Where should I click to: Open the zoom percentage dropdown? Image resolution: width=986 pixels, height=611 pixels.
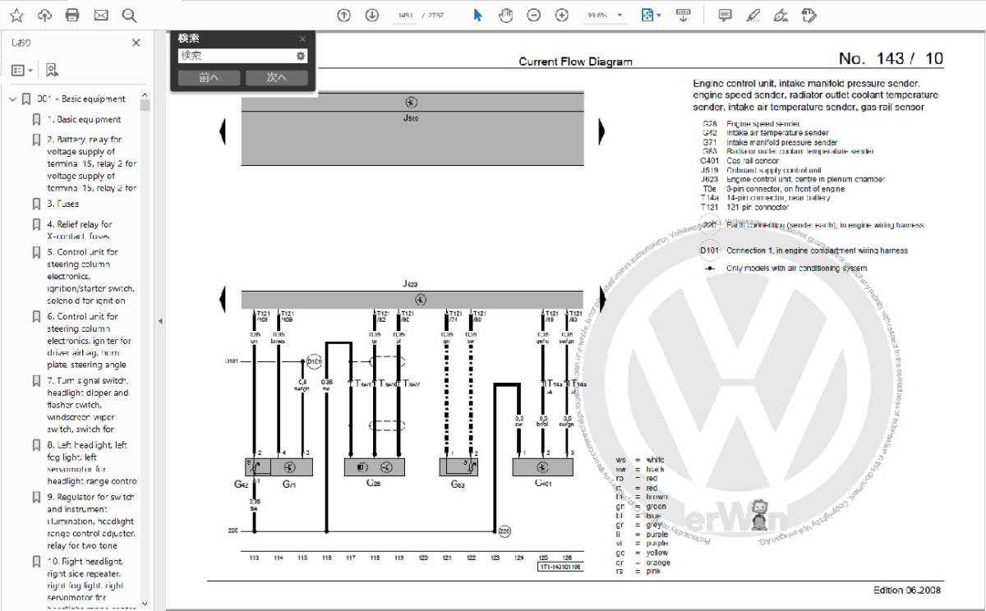tap(620, 16)
